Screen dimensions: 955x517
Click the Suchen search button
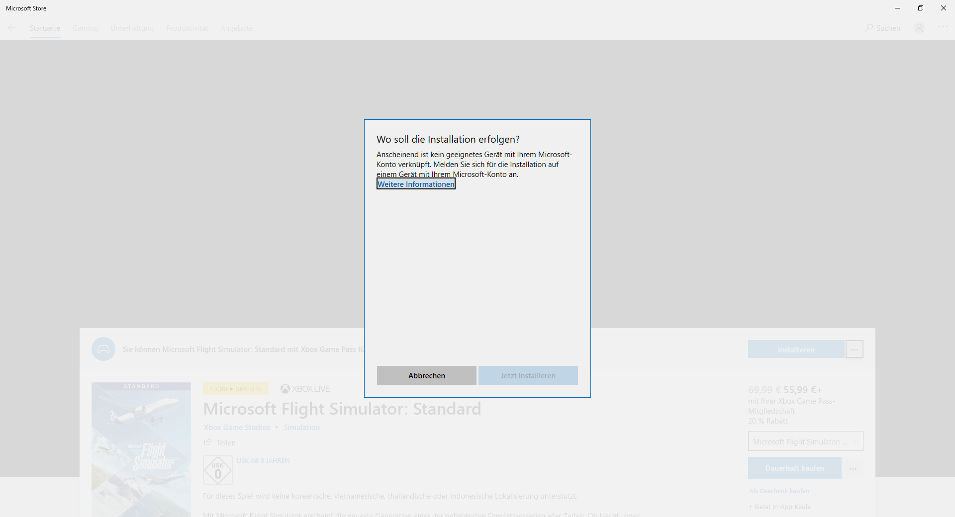pyautogui.click(x=883, y=28)
